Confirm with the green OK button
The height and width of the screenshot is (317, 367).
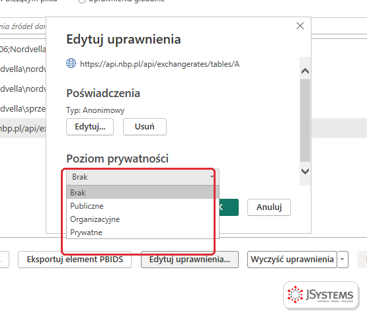tap(229, 207)
